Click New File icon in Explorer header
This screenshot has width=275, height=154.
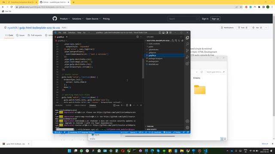point(173,41)
